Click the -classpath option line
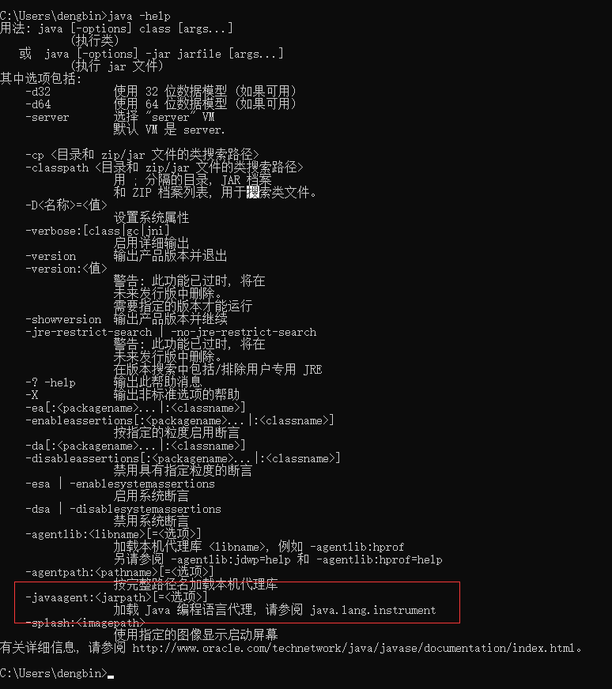The width and height of the screenshot is (612, 689). (x=164, y=168)
